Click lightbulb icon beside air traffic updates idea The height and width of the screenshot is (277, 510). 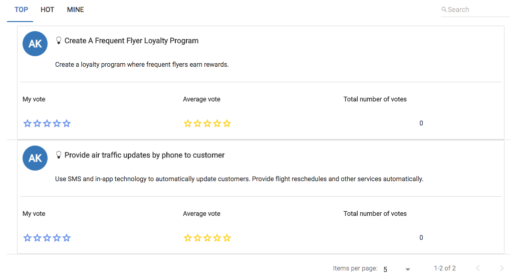[x=59, y=155]
